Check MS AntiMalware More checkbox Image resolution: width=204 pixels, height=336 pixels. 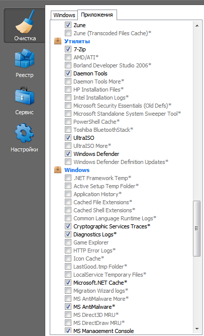click(x=68, y=299)
